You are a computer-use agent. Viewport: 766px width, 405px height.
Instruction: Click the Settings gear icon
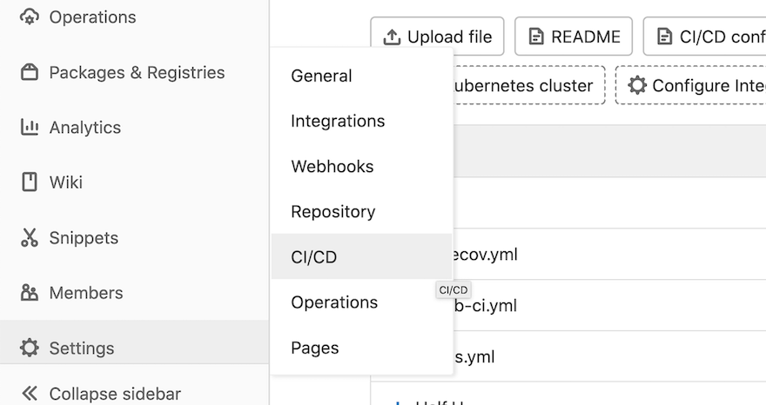30,348
